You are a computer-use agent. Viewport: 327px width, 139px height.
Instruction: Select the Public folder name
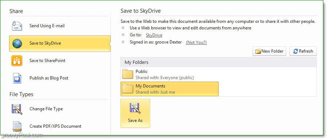click(141, 71)
